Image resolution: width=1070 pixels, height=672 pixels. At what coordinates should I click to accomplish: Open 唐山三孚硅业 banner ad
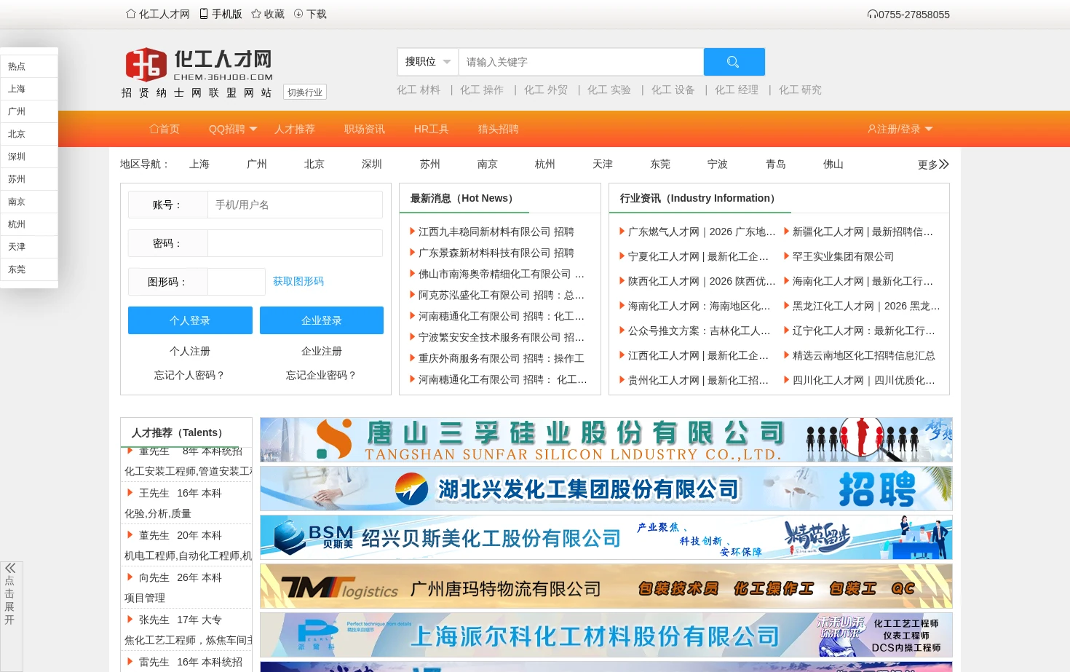coord(606,440)
